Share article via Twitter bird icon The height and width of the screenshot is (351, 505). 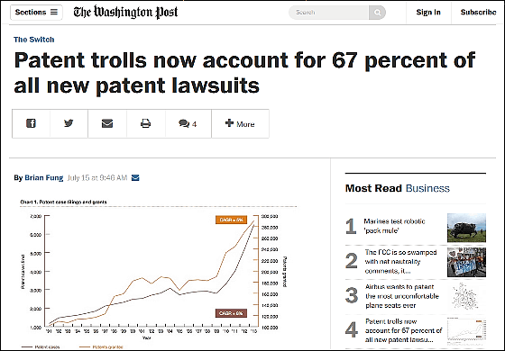coord(69,123)
